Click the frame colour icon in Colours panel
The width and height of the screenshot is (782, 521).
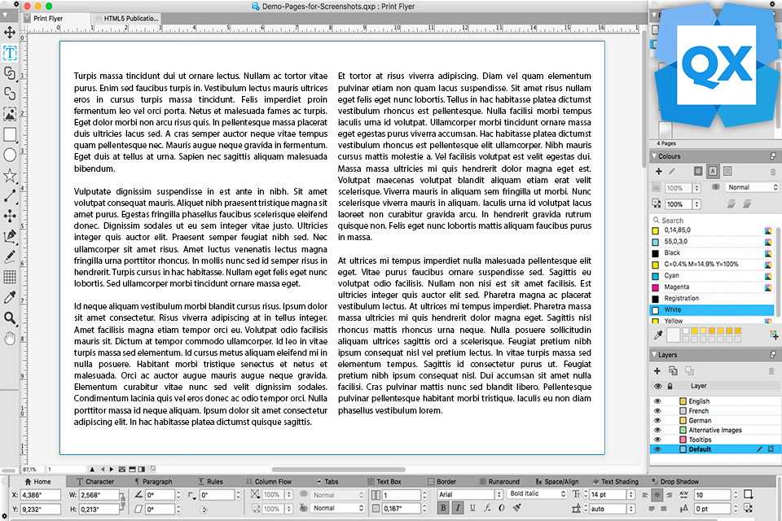pos(698,171)
